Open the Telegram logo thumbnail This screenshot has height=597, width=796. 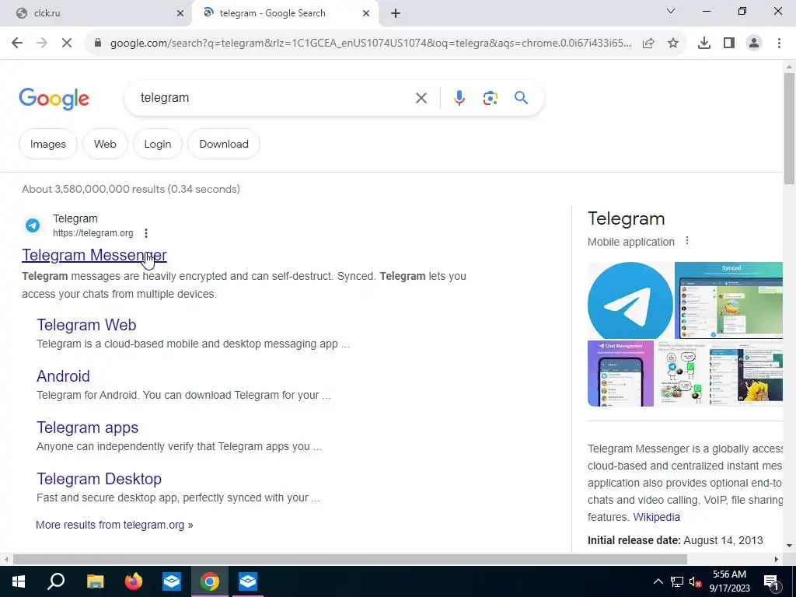630,301
